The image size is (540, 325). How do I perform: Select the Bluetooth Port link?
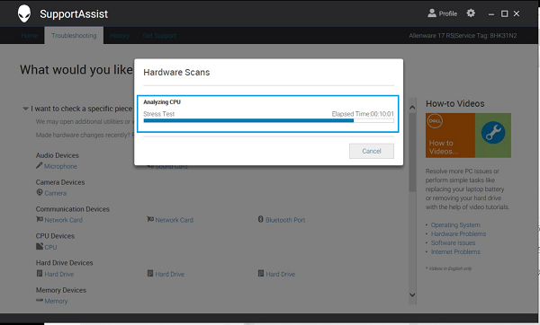(285, 220)
